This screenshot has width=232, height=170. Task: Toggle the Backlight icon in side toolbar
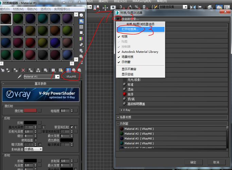[81, 21]
